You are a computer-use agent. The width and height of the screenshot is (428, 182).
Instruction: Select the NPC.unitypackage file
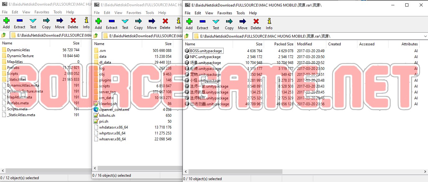click(205, 57)
